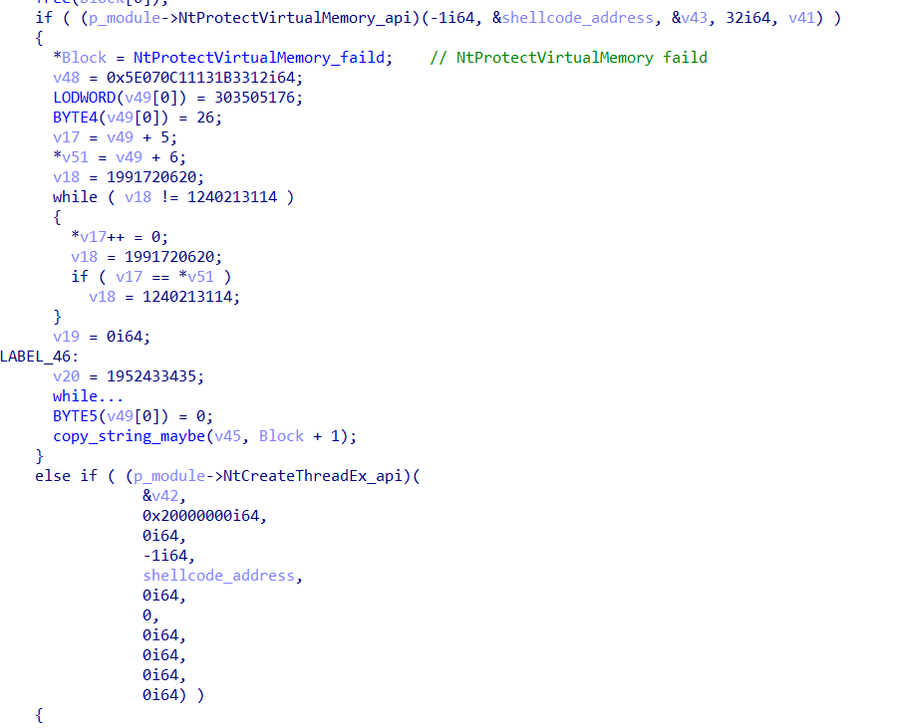Viewport: 902px width, 728px height.
Task: Click the &v42 argument
Action: coord(160,496)
